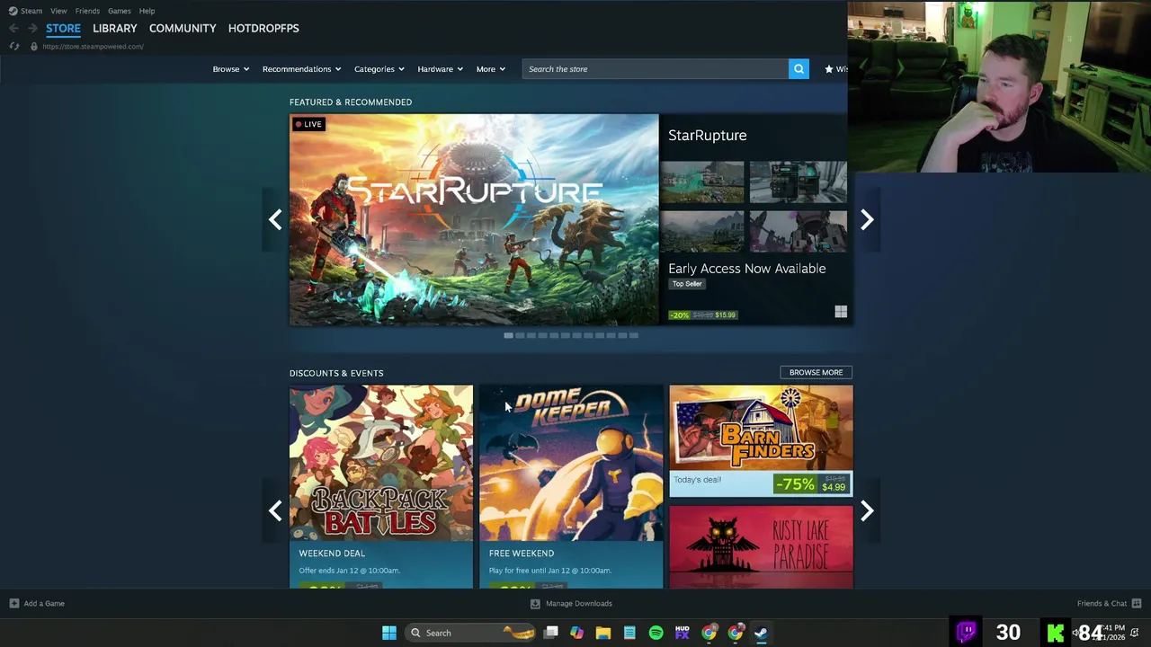The image size is (1151, 647).
Task: Click the FEATURED & RECOMMENDED heading
Action: (351, 102)
